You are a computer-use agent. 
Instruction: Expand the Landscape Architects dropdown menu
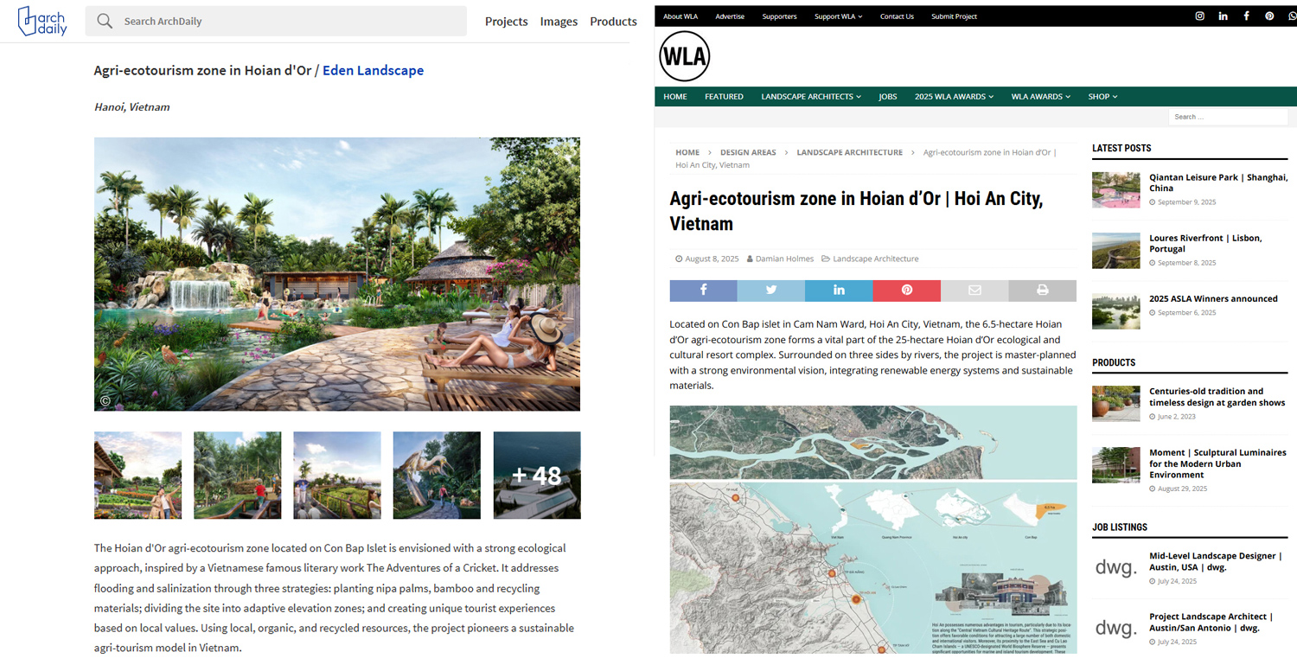tap(811, 97)
